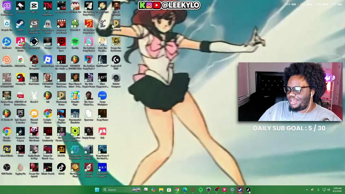
Task: Select the Crosshair V2 desktop icon
Action: coord(34,43)
